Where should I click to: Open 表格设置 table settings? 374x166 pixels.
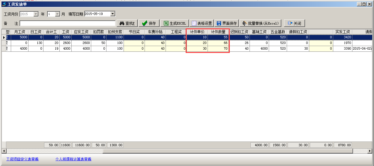click(x=202, y=23)
